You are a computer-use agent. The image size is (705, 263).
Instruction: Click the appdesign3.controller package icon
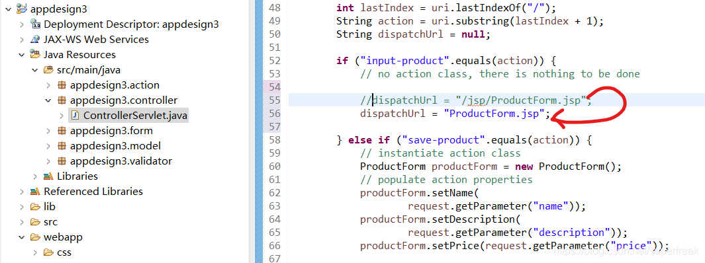[62, 100]
